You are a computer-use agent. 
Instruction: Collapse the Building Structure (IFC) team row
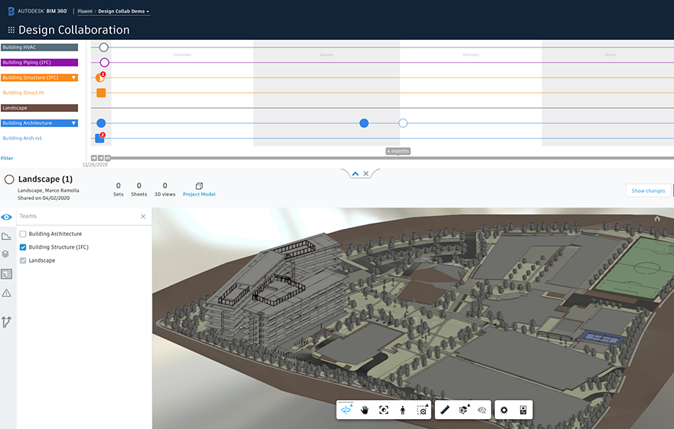click(74, 78)
